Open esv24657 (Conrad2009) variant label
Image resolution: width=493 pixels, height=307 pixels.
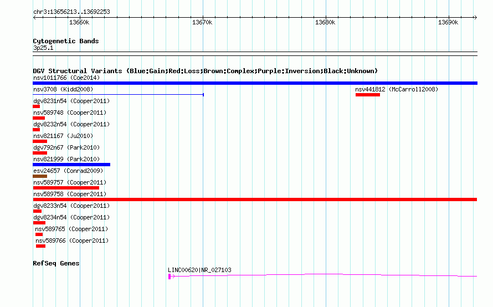click(x=68, y=171)
